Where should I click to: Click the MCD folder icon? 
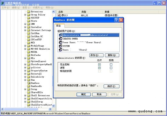tap(29, 43)
